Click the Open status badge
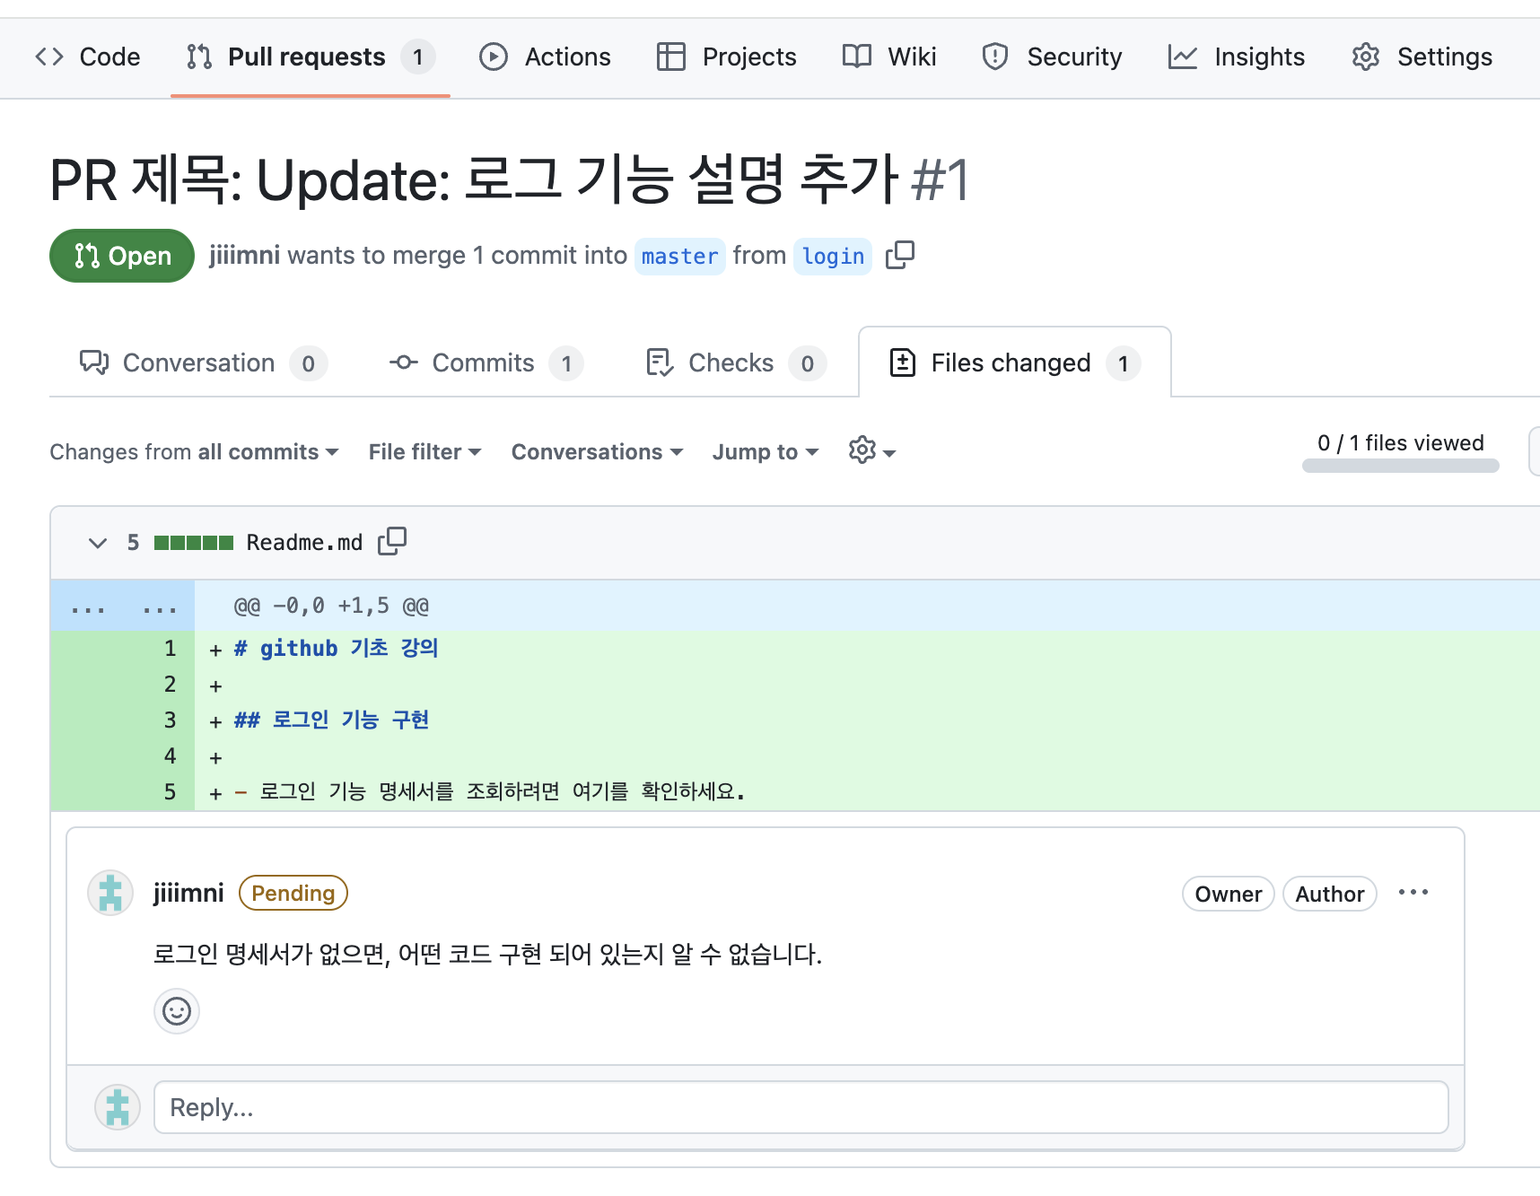The height and width of the screenshot is (1196, 1540). [x=122, y=256]
